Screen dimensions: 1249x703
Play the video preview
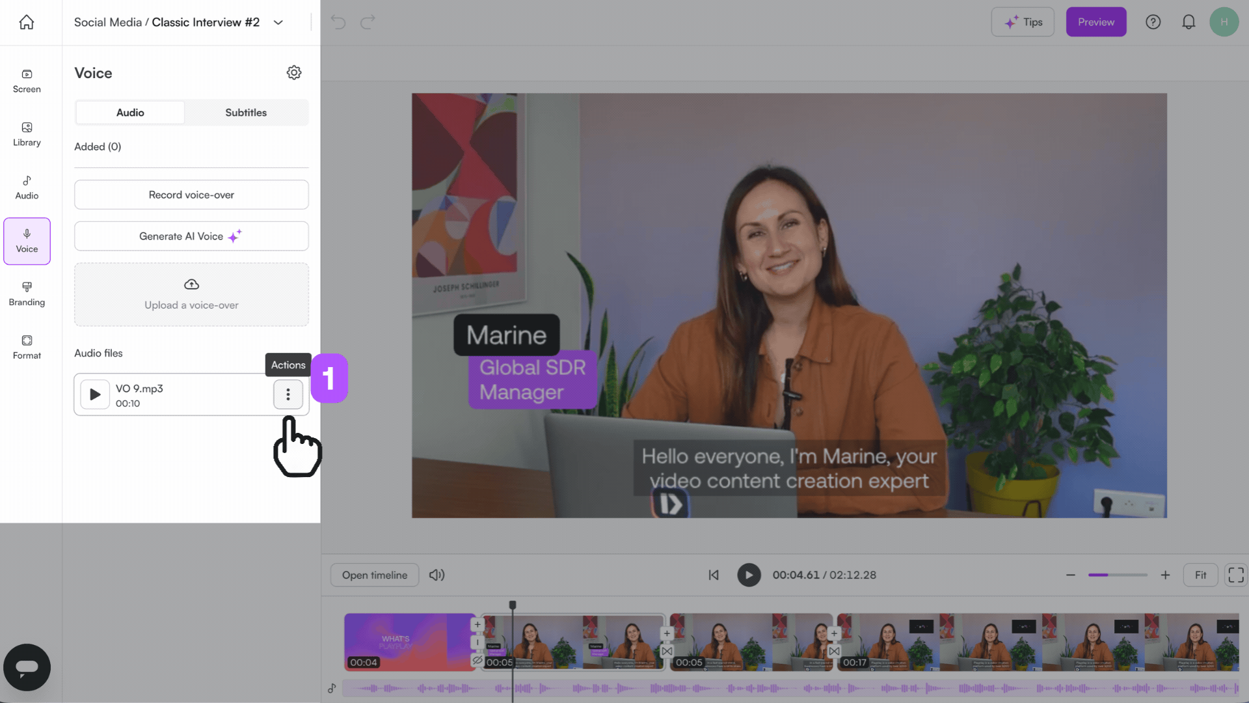pos(749,575)
